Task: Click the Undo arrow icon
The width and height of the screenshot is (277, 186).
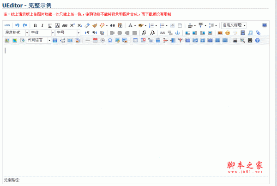Action: tap(17, 25)
